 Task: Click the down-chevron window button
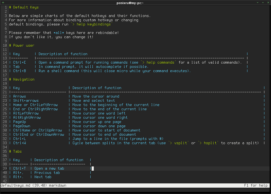[257, 2]
